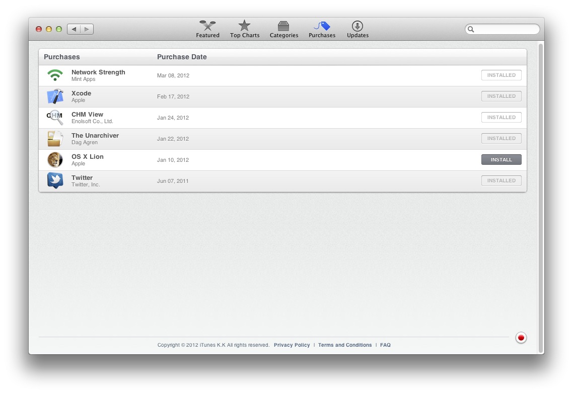This screenshot has width=573, height=394.
Task: Open the CHM View app title
Action: coord(87,115)
